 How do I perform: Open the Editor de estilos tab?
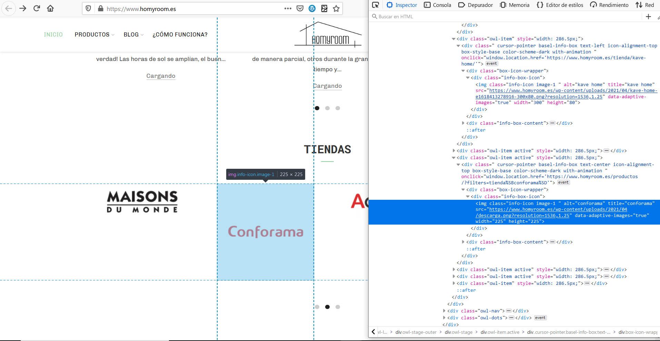[560, 5]
